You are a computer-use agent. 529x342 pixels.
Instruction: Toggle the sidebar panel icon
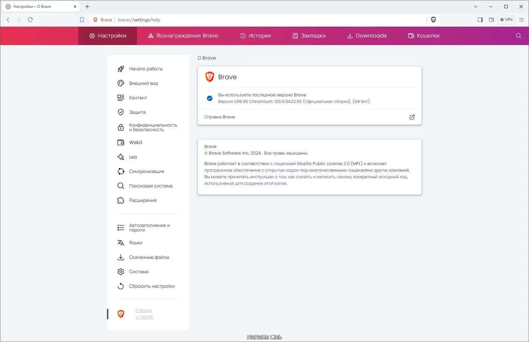tap(480, 20)
